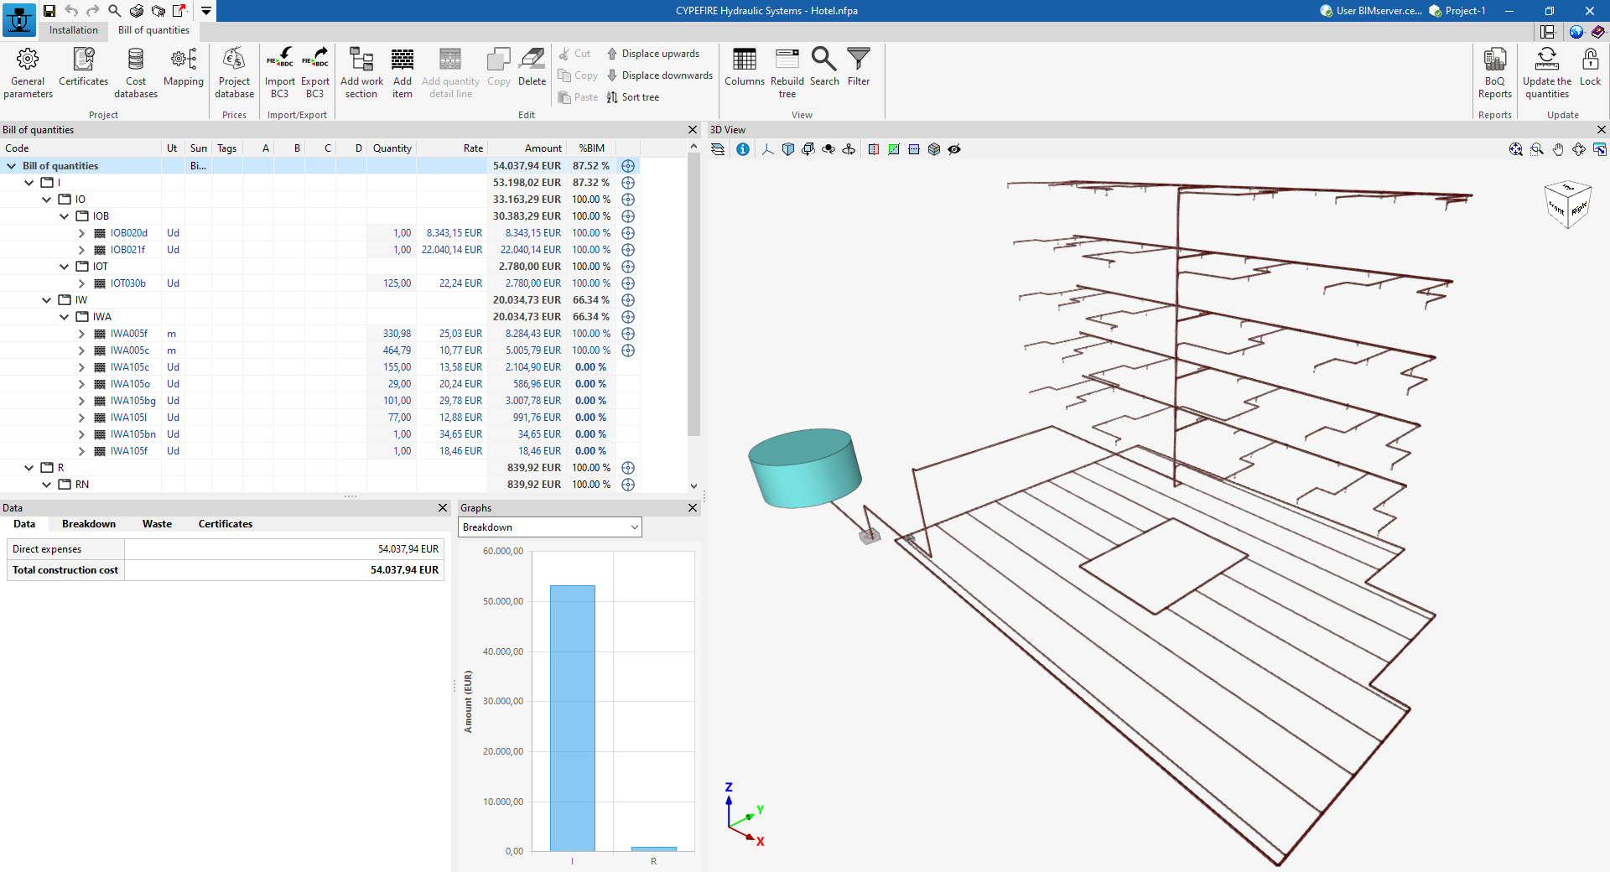Viewport: 1610px width, 872px height.
Task: Click the detach window icon in 3D View
Action: tap(1600, 149)
